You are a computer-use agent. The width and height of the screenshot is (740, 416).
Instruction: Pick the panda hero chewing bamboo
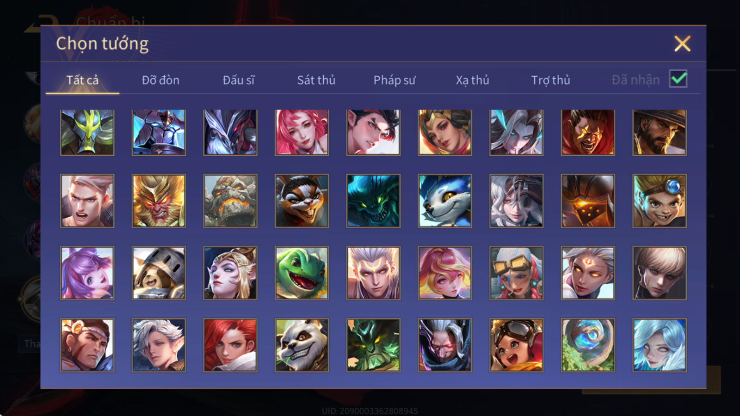coord(302,345)
